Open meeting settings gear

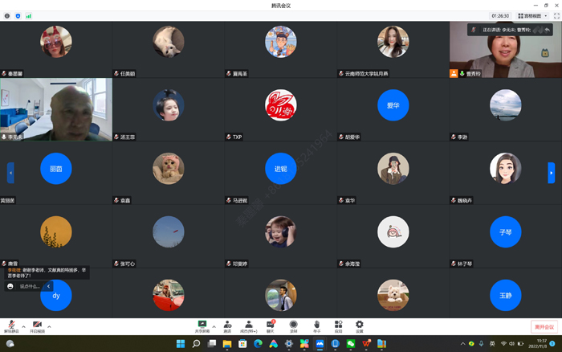point(359,325)
